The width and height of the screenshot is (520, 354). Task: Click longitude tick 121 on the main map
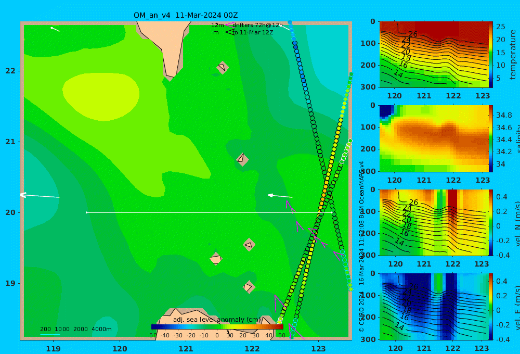pos(186,349)
